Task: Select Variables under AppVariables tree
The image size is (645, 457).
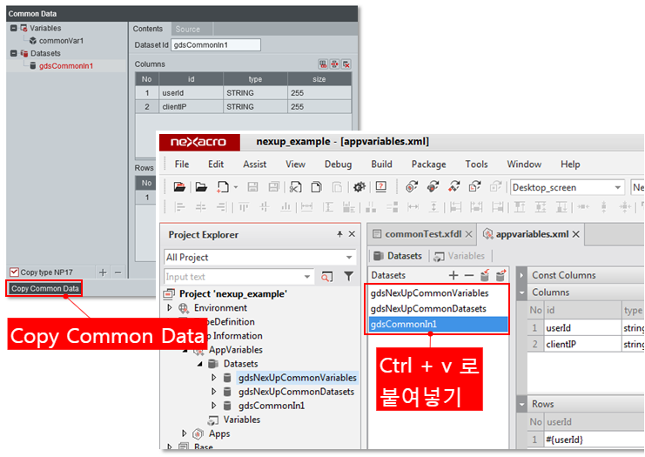Action: pos(242,420)
